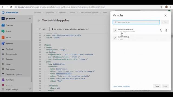Close the Variables panel with X
This screenshot has width=173, height=97.
[x=165, y=16]
